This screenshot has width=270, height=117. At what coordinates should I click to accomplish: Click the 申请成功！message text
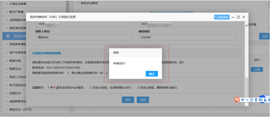click(x=119, y=63)
